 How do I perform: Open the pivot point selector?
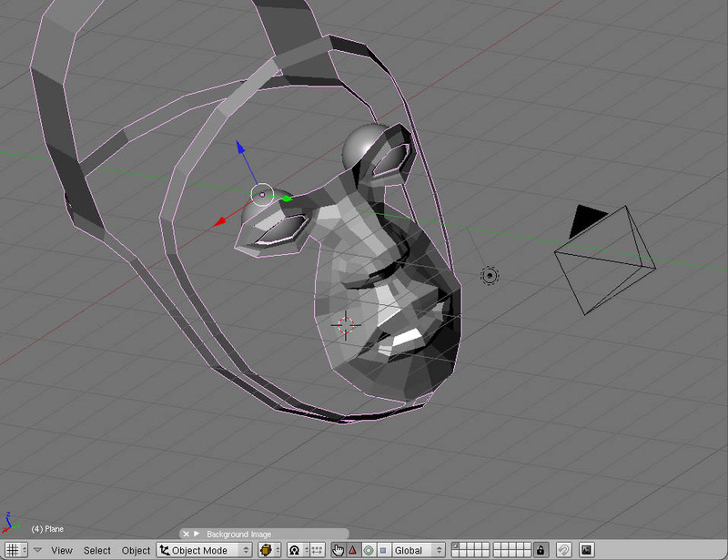point(298,550)
